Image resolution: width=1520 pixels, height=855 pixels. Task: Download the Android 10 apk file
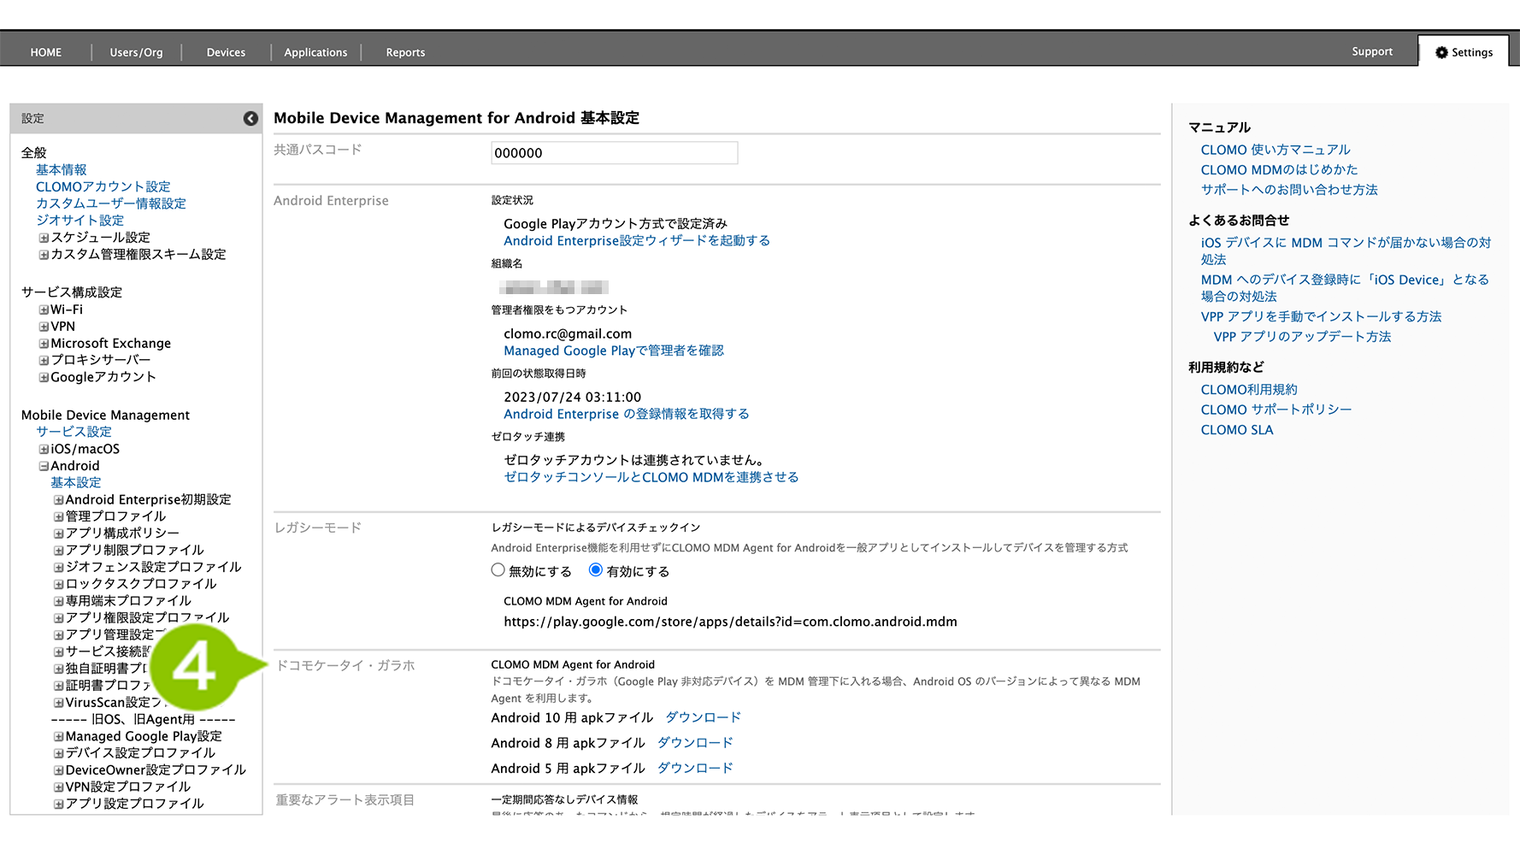click(703, 717)
